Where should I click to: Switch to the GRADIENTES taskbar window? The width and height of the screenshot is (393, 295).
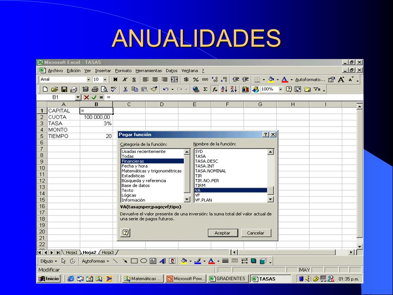click(228, 279)
